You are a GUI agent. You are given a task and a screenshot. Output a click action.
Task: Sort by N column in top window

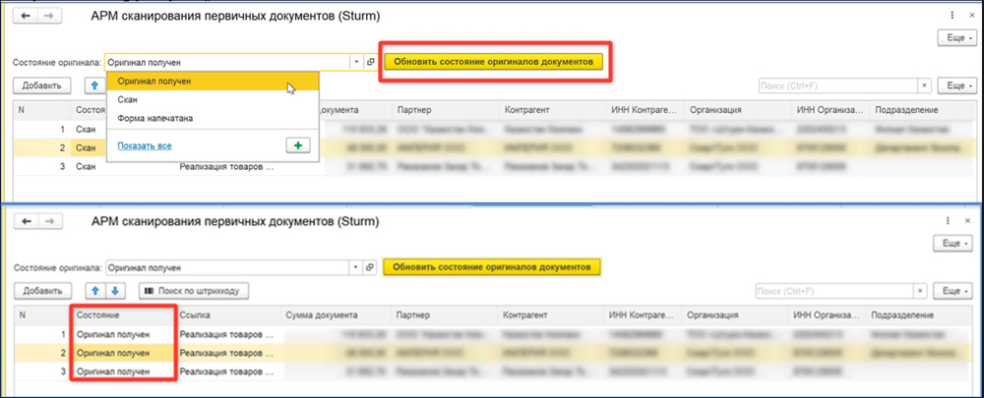point(42,110)
